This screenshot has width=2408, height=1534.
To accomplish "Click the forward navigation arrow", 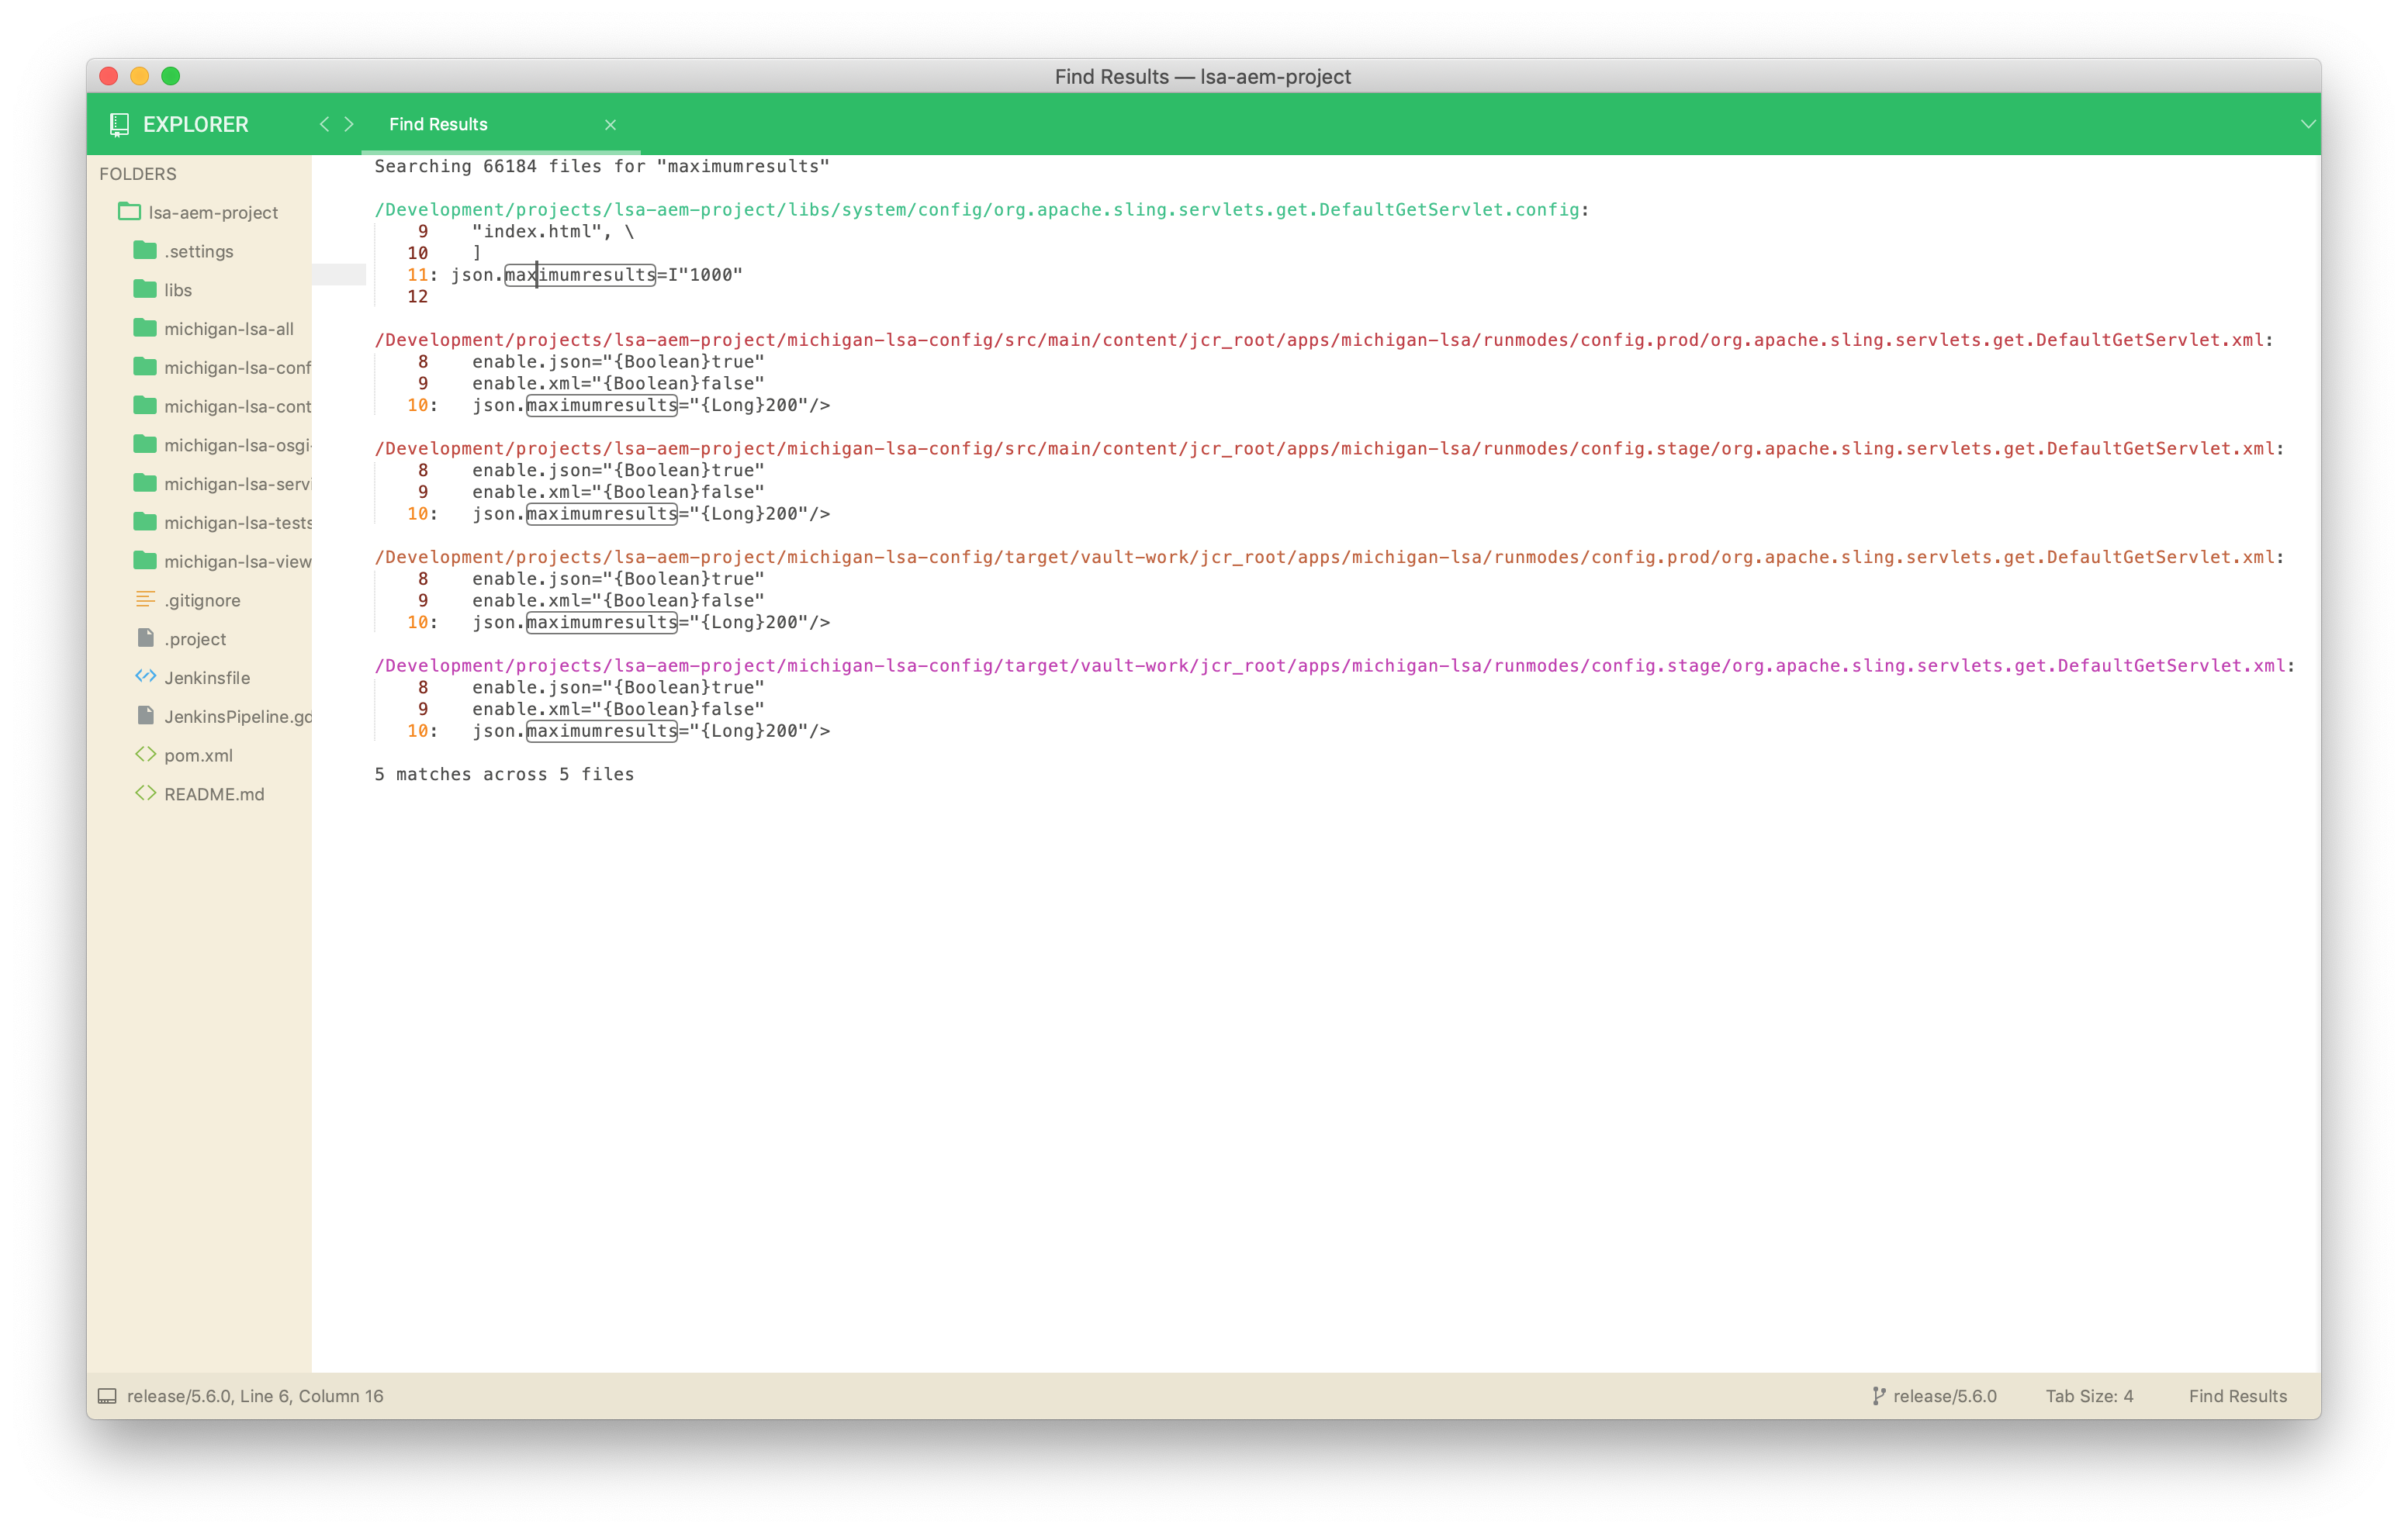I will 348,124.
